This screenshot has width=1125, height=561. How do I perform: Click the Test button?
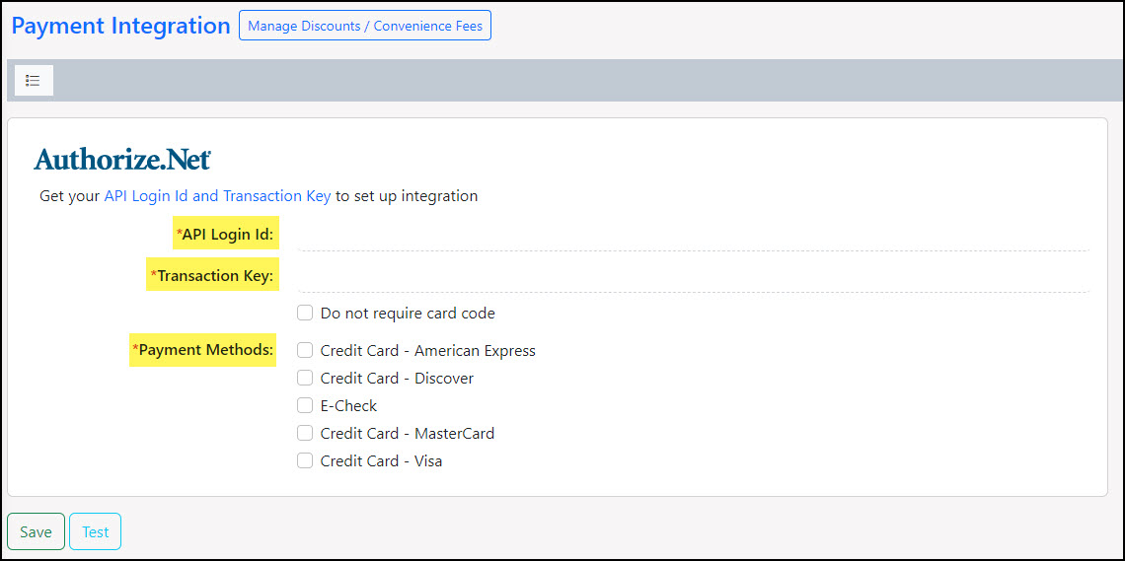pos(96,531)
